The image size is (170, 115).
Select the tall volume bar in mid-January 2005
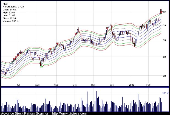(x=138, y=103)
